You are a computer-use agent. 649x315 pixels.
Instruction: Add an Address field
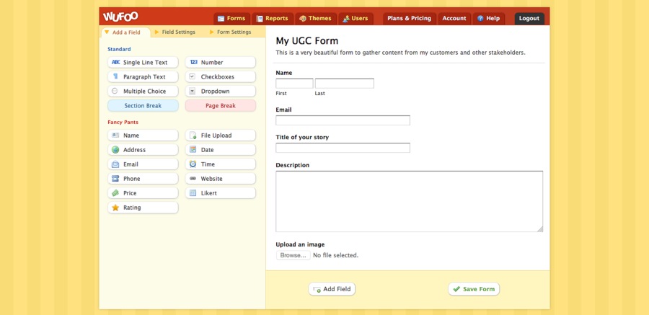pos(143,150)
